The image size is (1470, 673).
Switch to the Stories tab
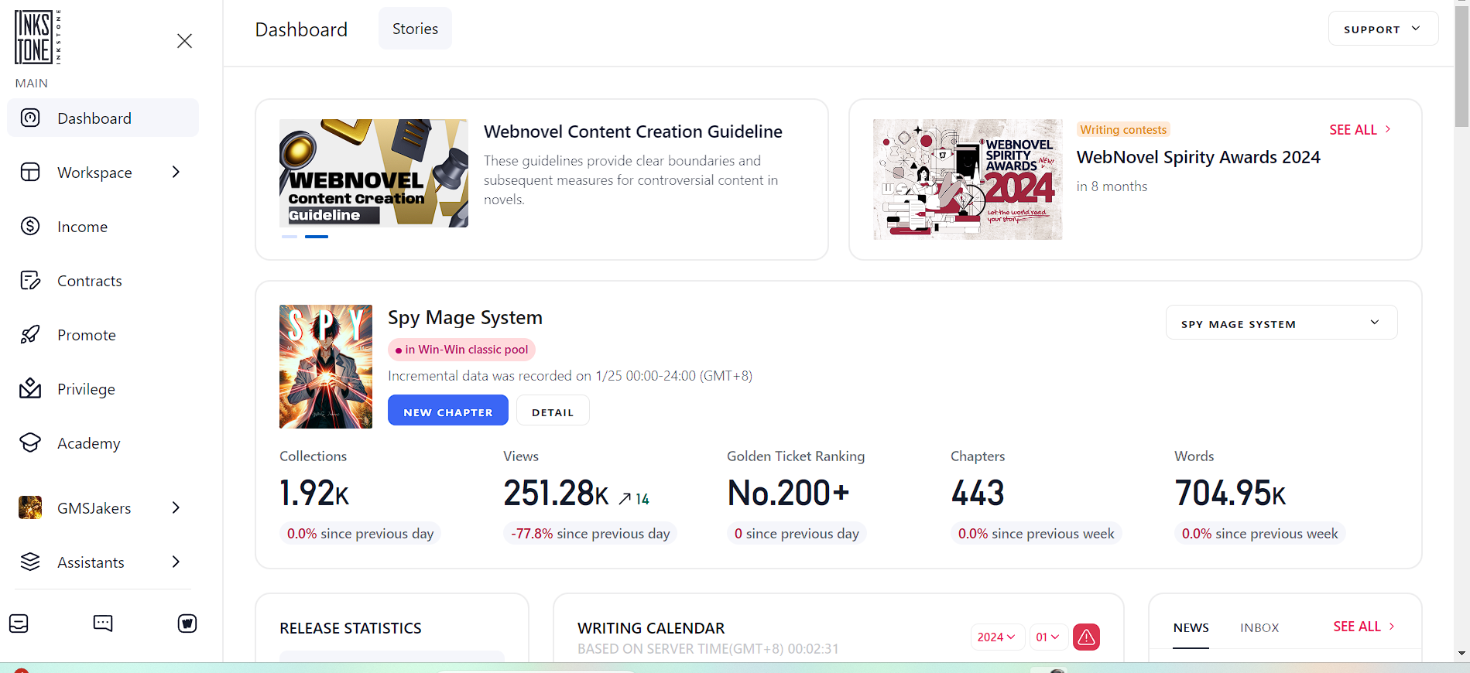tap(415, 29)
